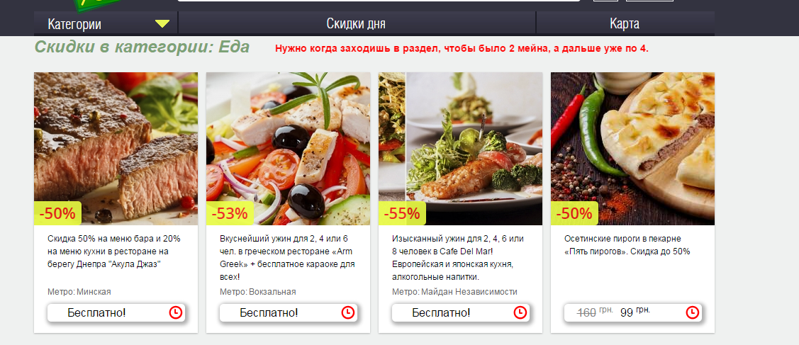Click the 99 грн. price button

point(633,312)
